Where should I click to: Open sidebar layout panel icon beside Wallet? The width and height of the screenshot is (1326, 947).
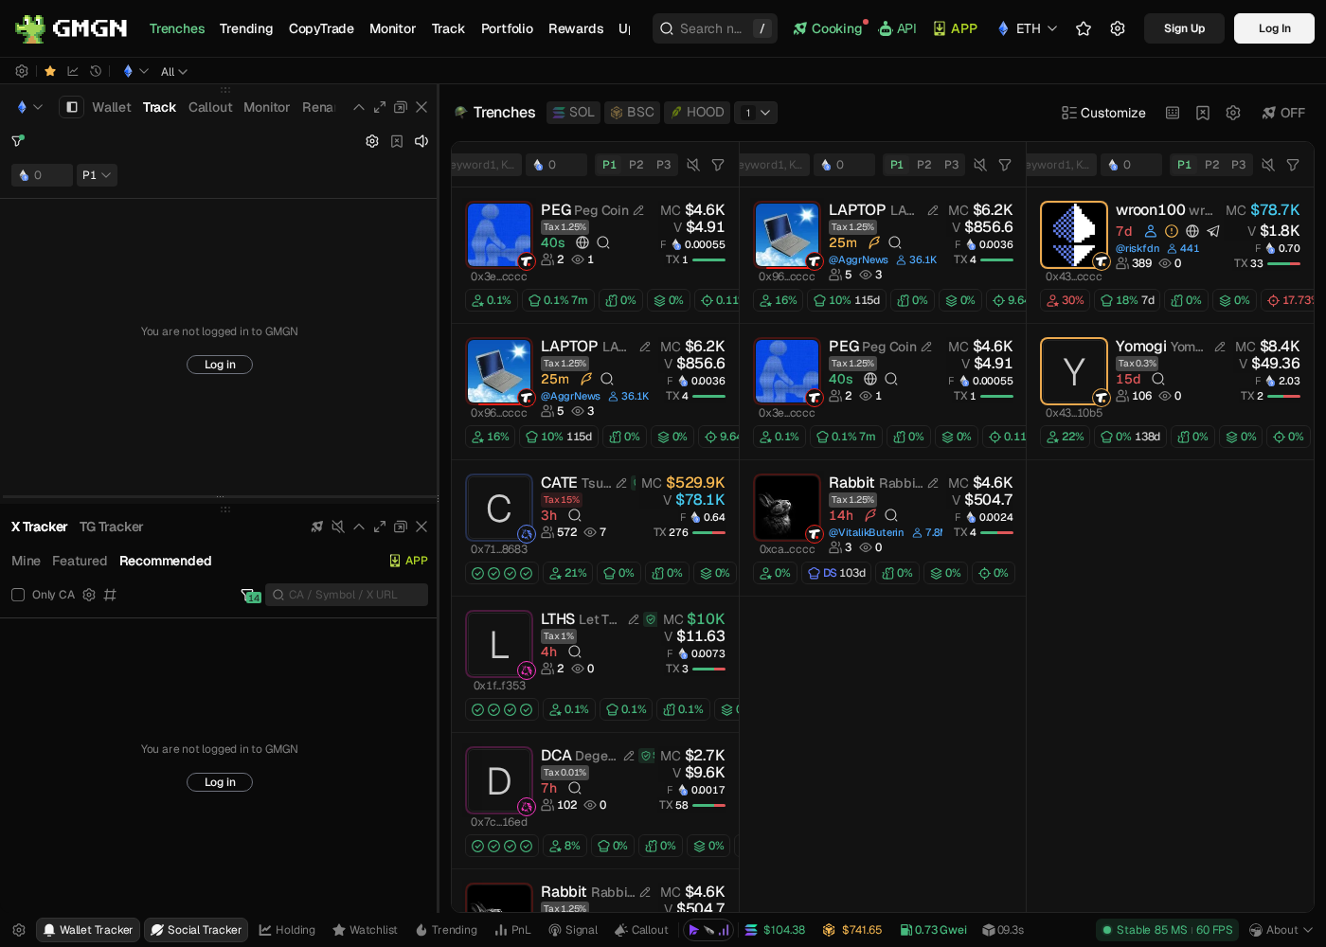[x=71, y=107]
